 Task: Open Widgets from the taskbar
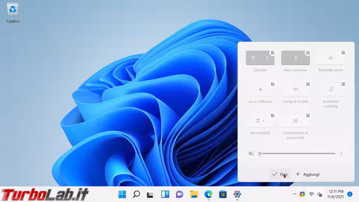coord(165,194)
